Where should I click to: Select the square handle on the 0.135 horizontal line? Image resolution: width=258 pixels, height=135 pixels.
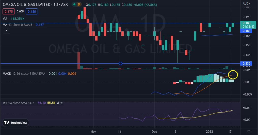(x=120, y=63)
